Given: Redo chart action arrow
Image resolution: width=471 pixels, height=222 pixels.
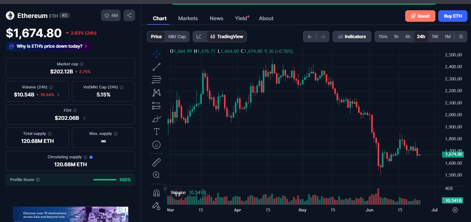Looking at the screenshot, I should pyautogui.click(x=323, y=37).
